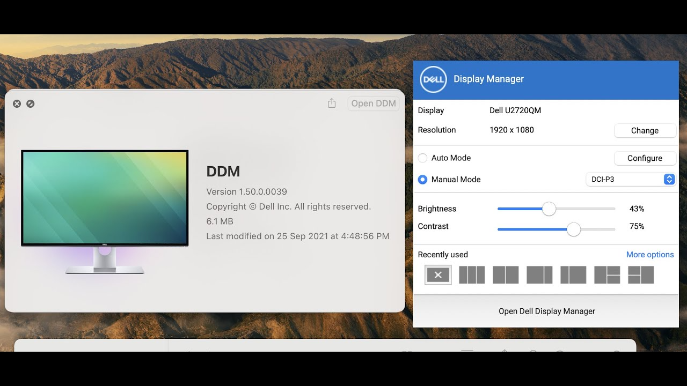Choose the three equal columns layout icon
Image resolution: width=687 pixels, height=386 pixels.
pyautogui.click(x=472, y=275)
